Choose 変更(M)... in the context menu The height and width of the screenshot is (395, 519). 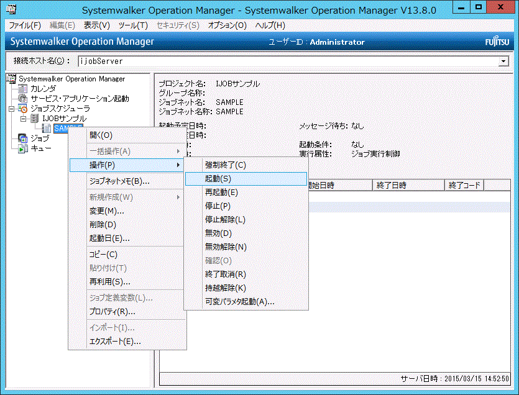tap(127, 211)
